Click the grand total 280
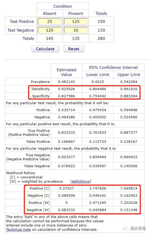The image size is (150, 235). pos(101,39)
